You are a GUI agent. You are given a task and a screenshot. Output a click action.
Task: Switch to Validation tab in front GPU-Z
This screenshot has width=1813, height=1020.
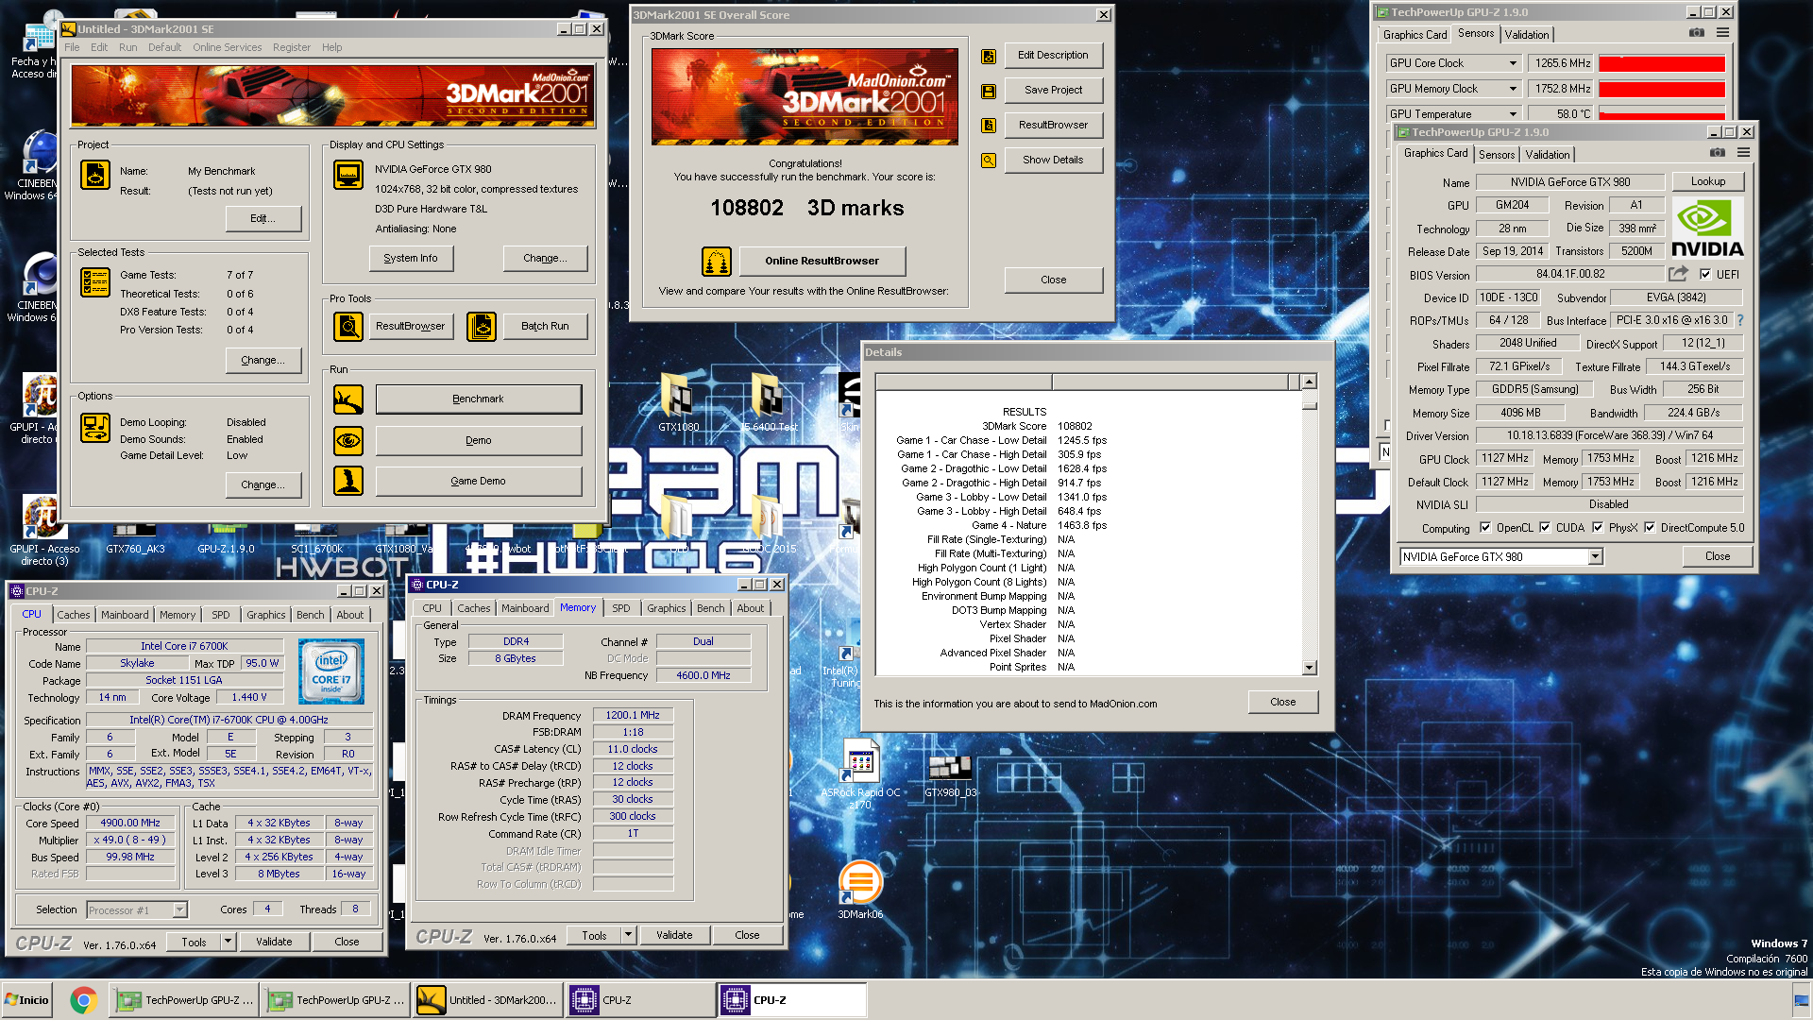[1548, 155]
